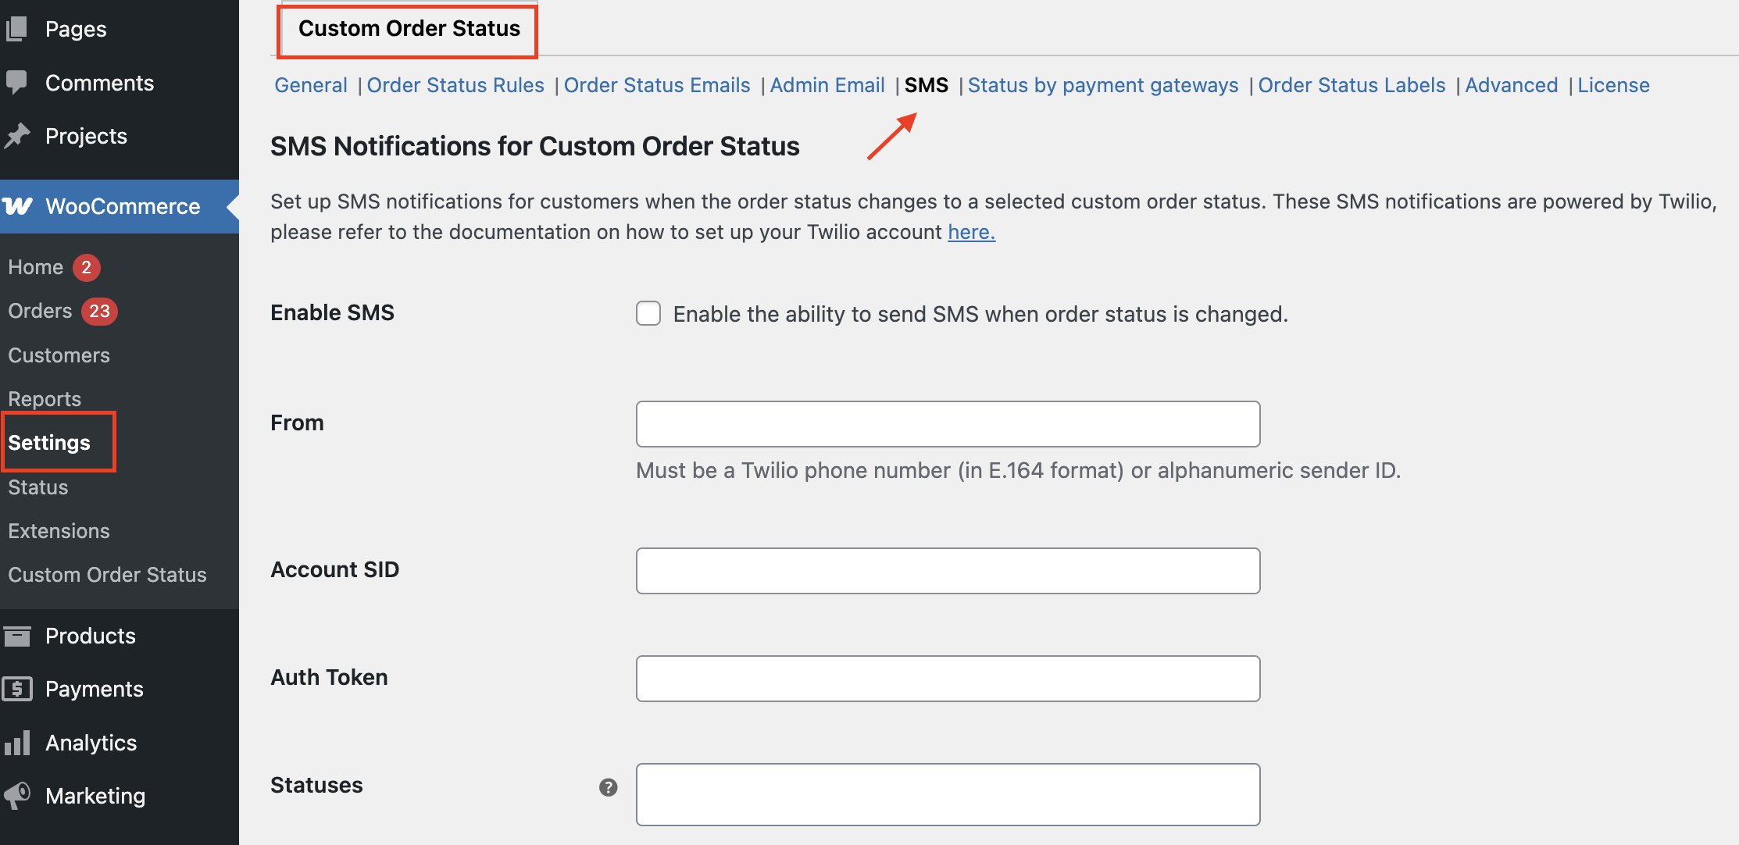Open Status by payment gateways section
The height and width of the screenshot is (845, 1739).
[x=1103, y=85]
